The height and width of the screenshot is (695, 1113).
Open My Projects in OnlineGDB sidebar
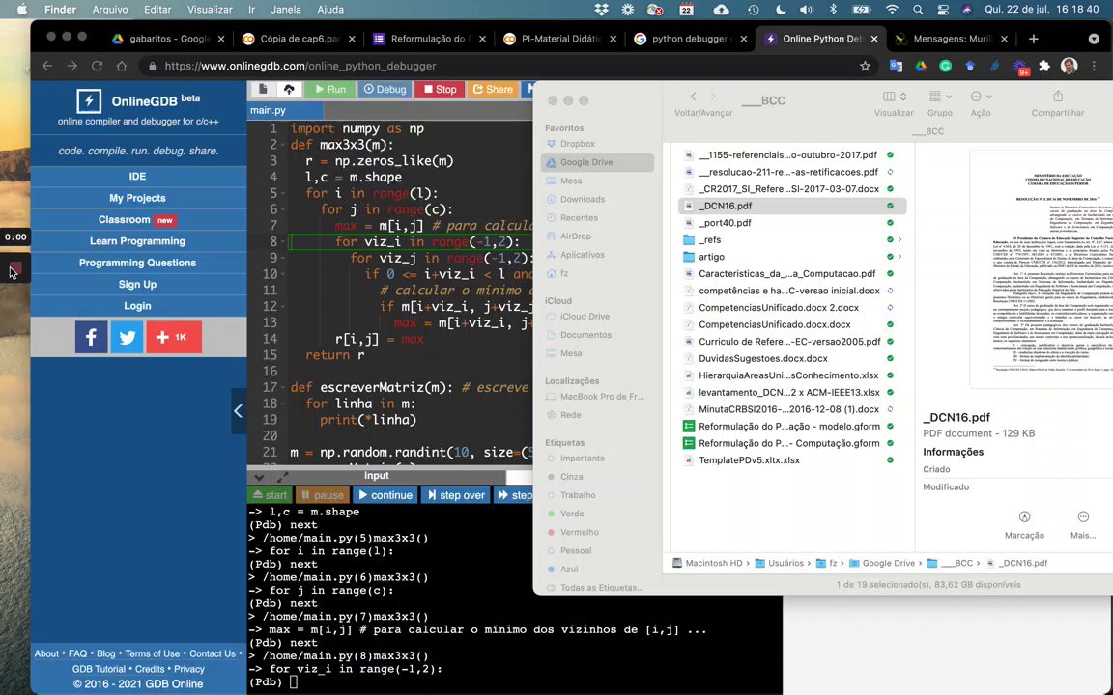pos(138,198)
